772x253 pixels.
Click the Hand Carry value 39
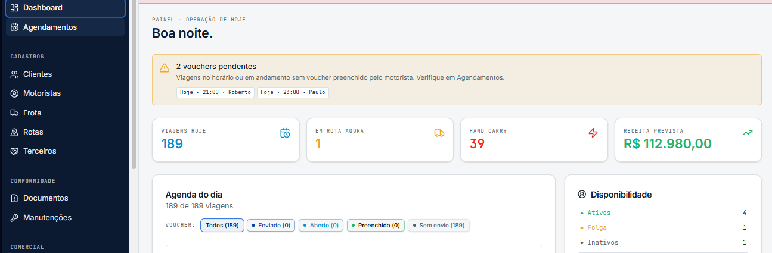477,143
